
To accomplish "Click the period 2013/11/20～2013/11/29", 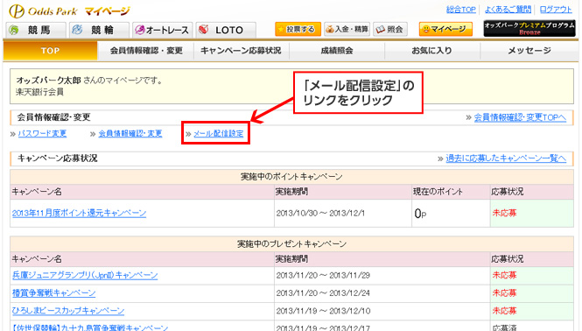I will pyautogui.click(x=323, y=275).
